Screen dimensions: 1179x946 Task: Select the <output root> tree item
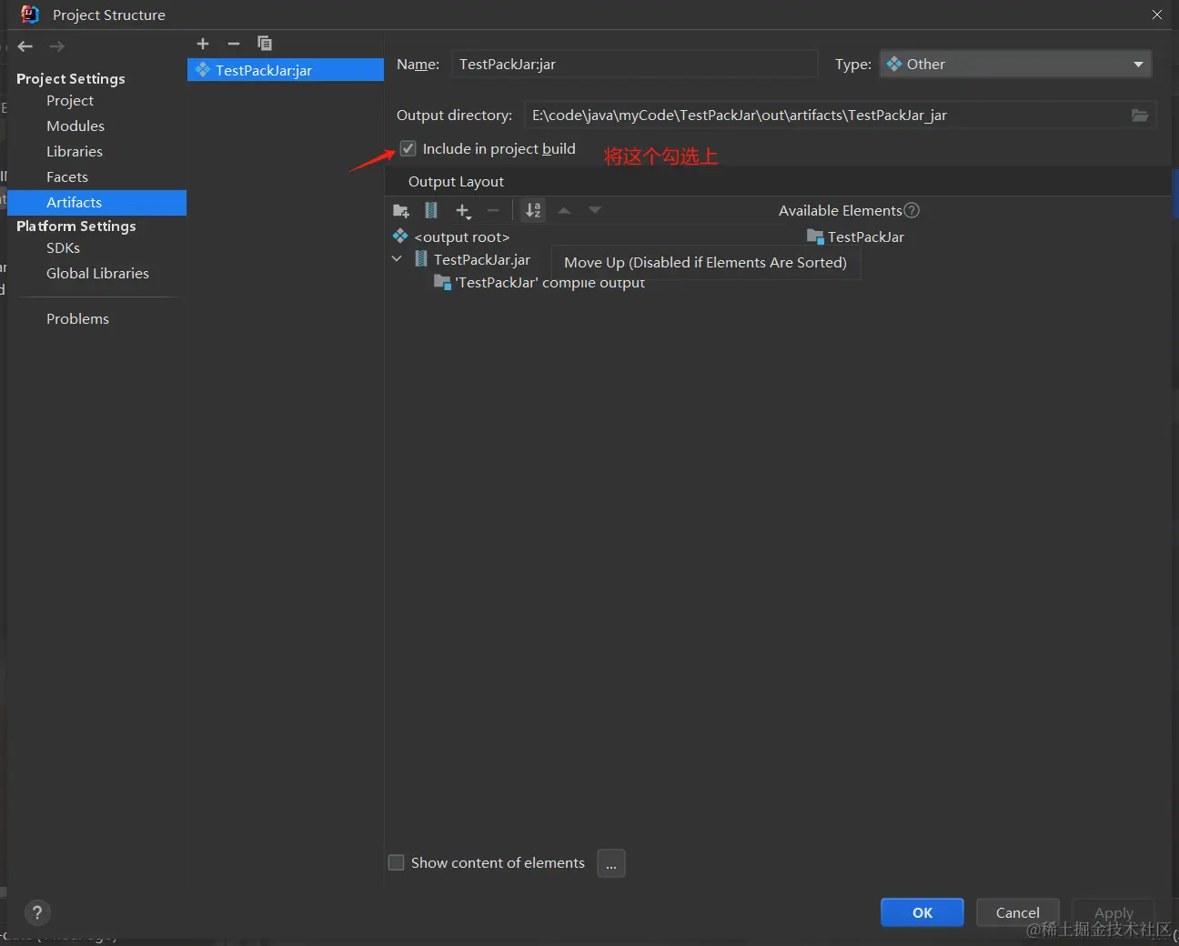(461, 237)
